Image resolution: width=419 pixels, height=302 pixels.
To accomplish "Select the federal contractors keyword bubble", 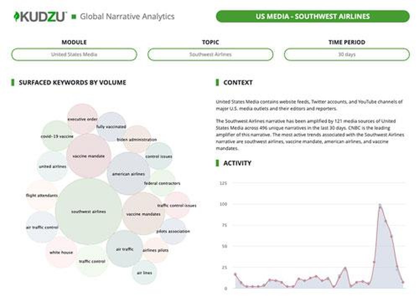I will [162, 183].
